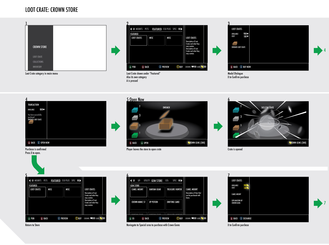Image resolution: width=329 pixels, height=245 pixels.
Task: Click the XP Potion tile
Action: [156, 204]
